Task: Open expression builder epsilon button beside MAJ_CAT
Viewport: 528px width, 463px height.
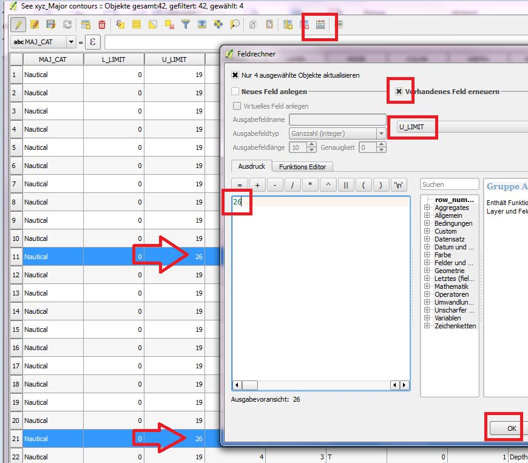Action: point(93,42)
